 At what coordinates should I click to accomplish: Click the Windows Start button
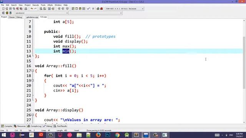pyautogui.click(x=3, y=135)
